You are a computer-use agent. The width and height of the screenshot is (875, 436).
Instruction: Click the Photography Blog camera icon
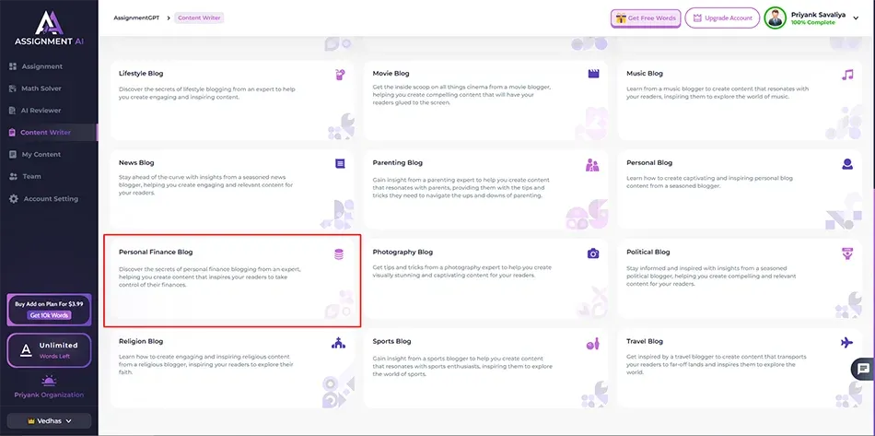(x=593, y=253)
